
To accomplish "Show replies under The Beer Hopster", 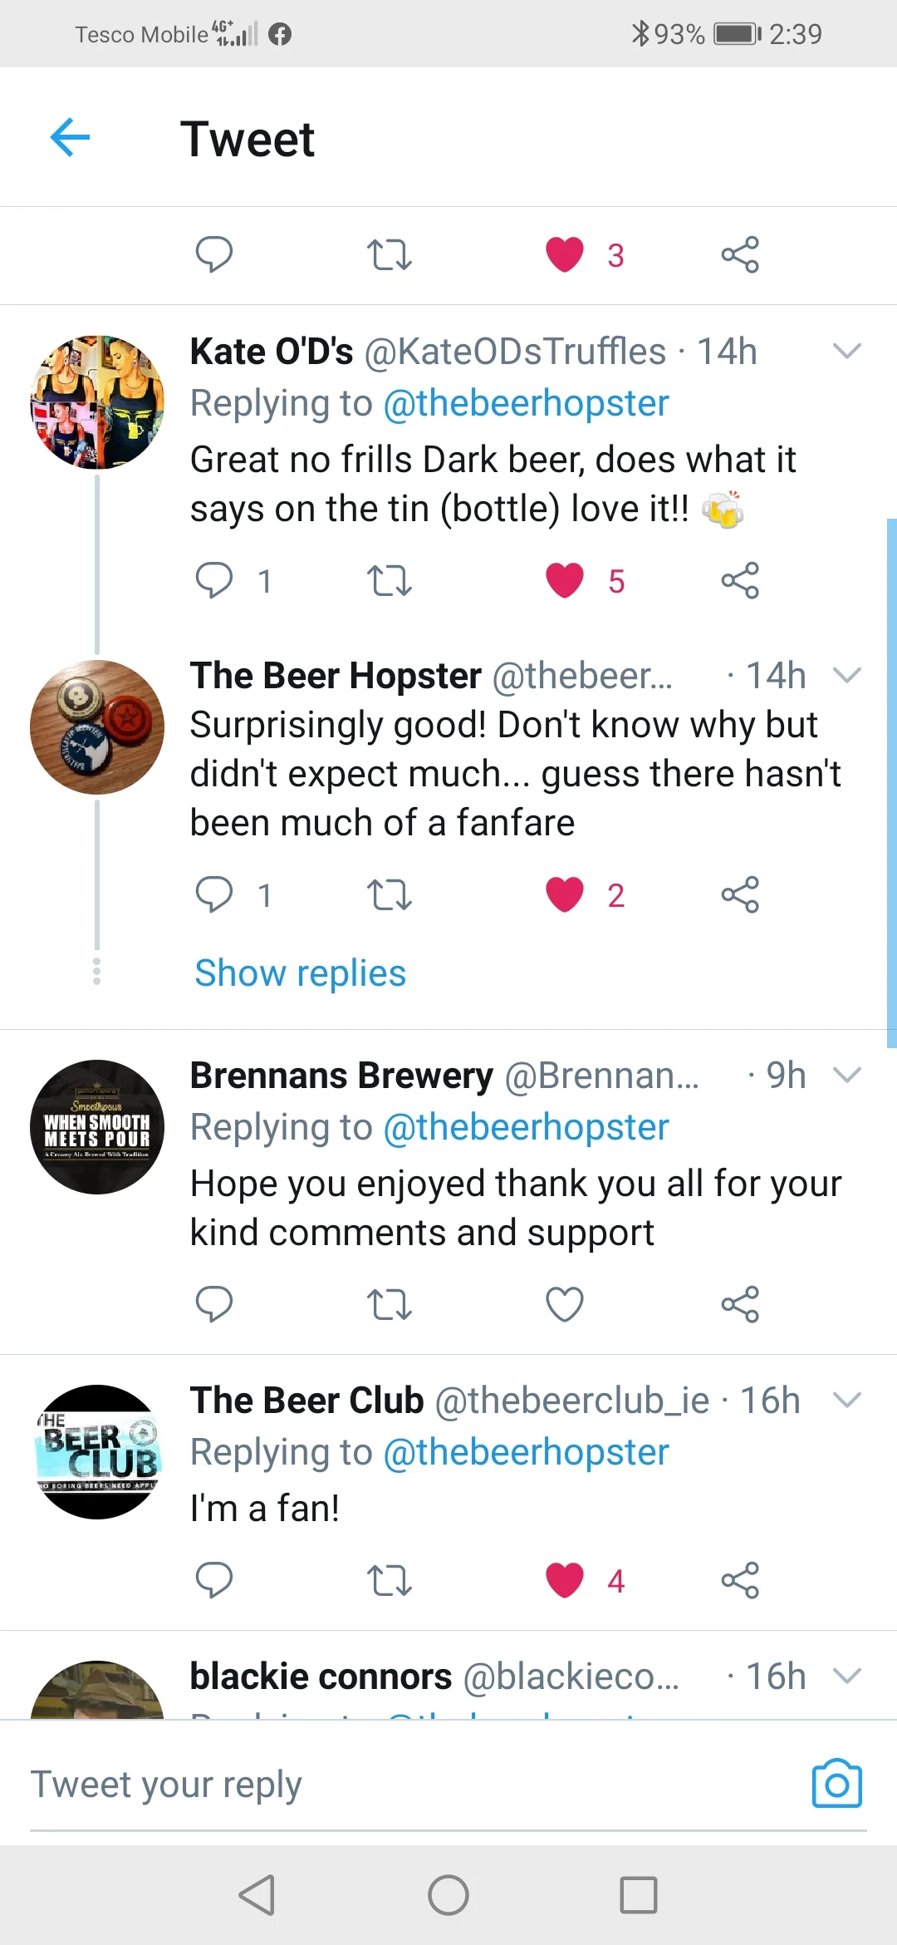I will [x=300, y=973].
